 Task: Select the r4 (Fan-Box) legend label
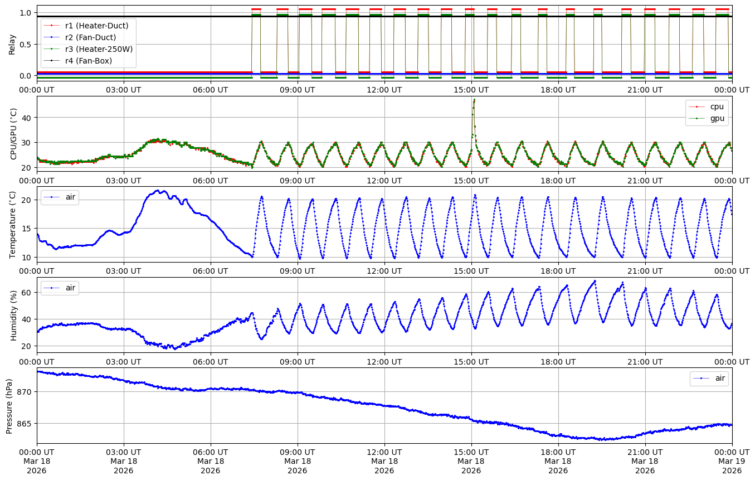tap(88, 61)
